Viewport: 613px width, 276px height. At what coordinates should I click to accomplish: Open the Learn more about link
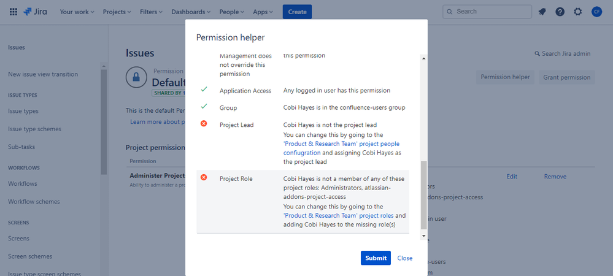(x=158, y=121)
